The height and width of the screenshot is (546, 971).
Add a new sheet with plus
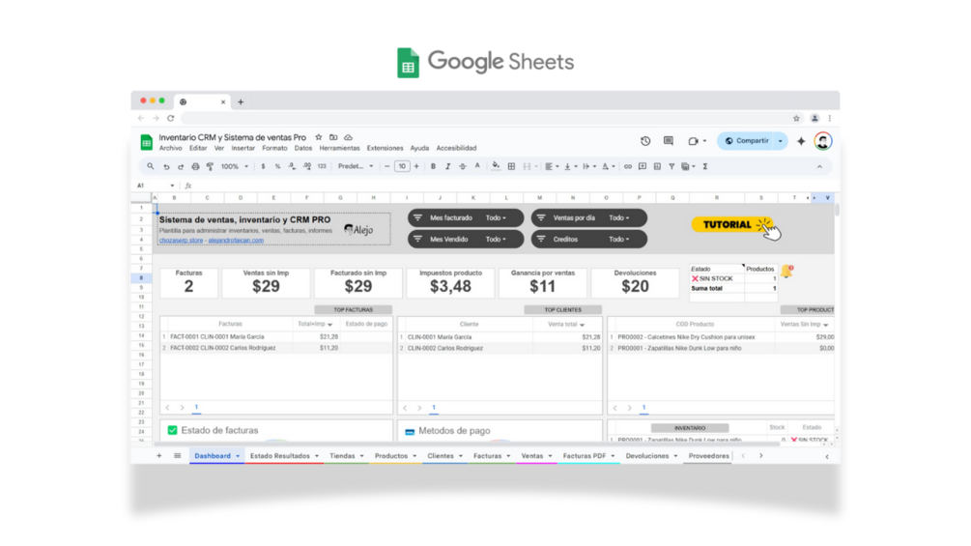tap(159, 456)
